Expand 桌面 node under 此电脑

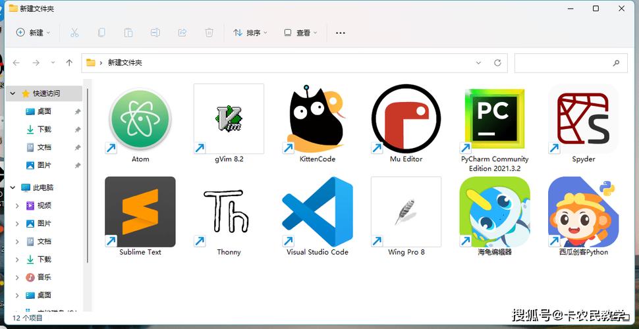[x=17, y=295]
